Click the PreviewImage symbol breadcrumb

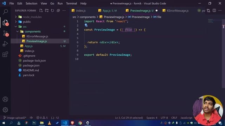139,17
